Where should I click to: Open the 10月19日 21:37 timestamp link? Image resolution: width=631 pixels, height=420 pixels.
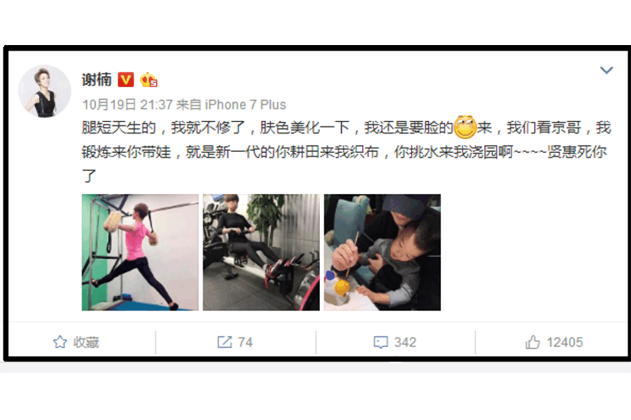tap(127, 104)
